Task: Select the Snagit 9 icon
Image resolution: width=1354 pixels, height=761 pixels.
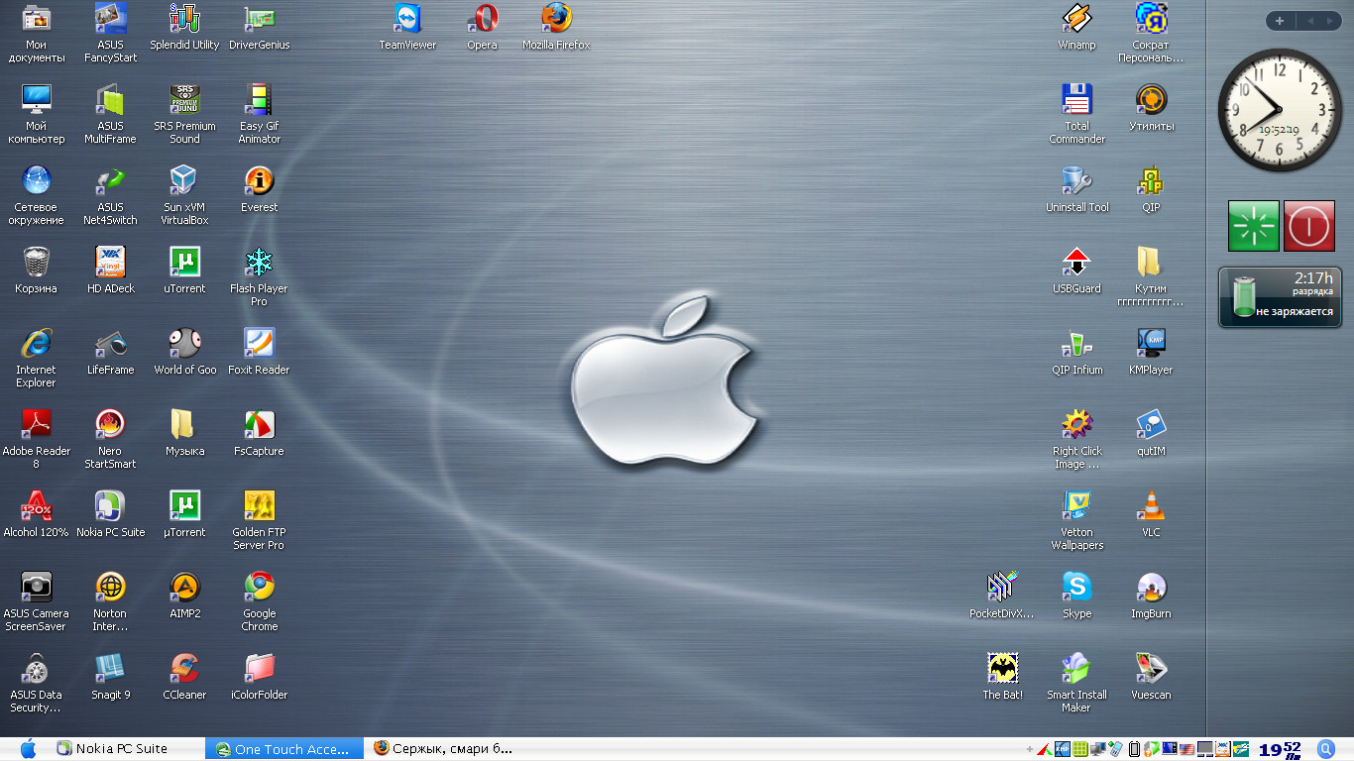Action: click(x=110, y=668)
